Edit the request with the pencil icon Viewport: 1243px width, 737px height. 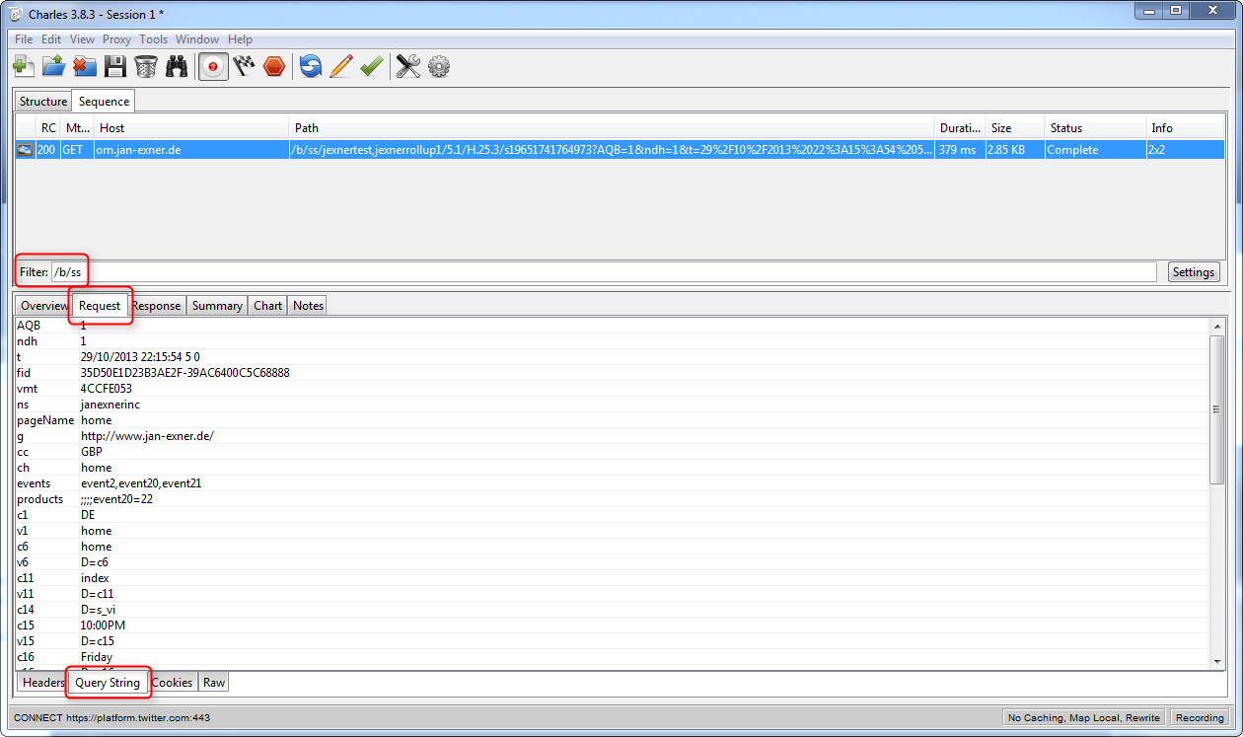click(341, 66)
